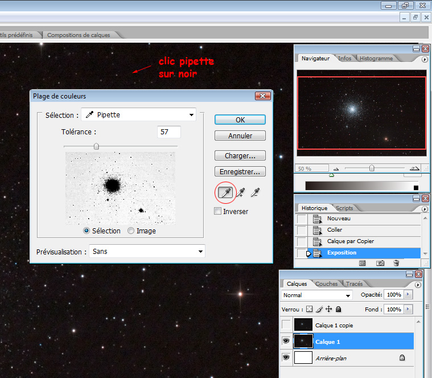Click the zoom out icon in Navigateur
This screenshot has height=378, width=432.
click(x=336, y=169)
